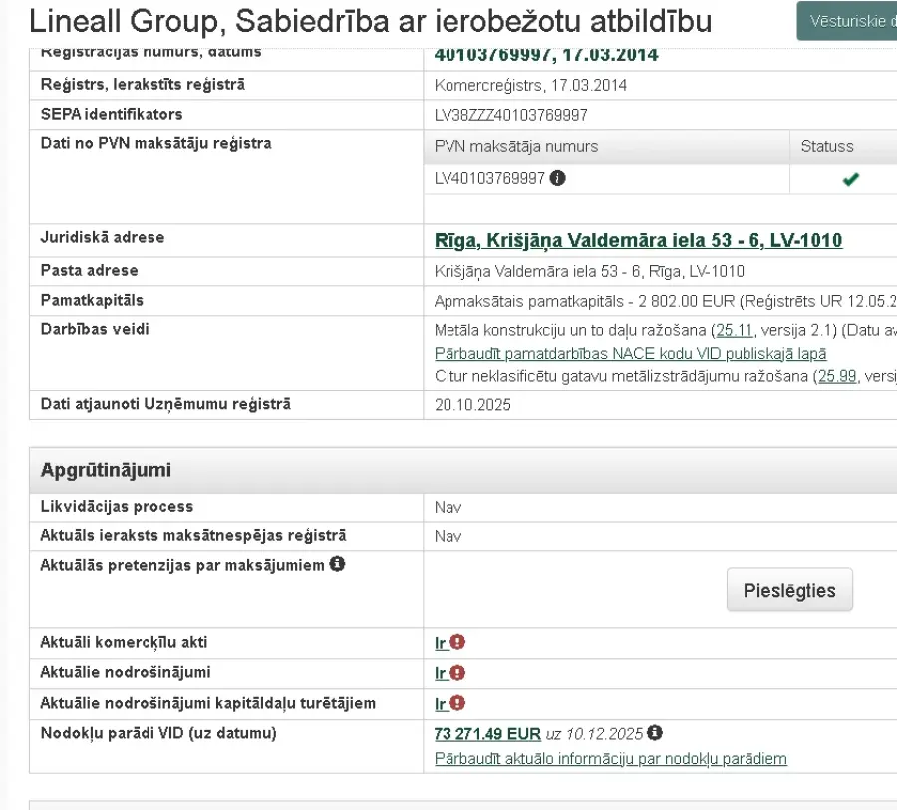
Task: Click Pārbaudīt aktuālo informāciju par nodokļu parādiem
Action: pos(610,759)
